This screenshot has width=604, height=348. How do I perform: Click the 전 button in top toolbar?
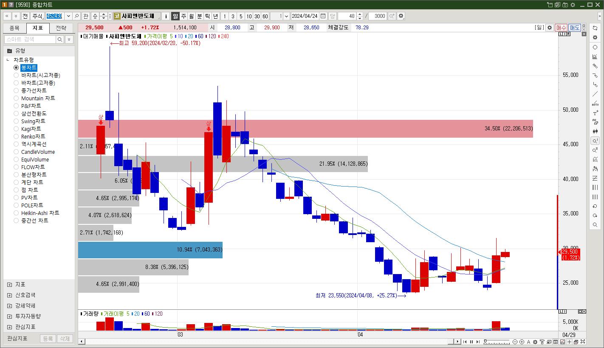click(x=25, y=16)
